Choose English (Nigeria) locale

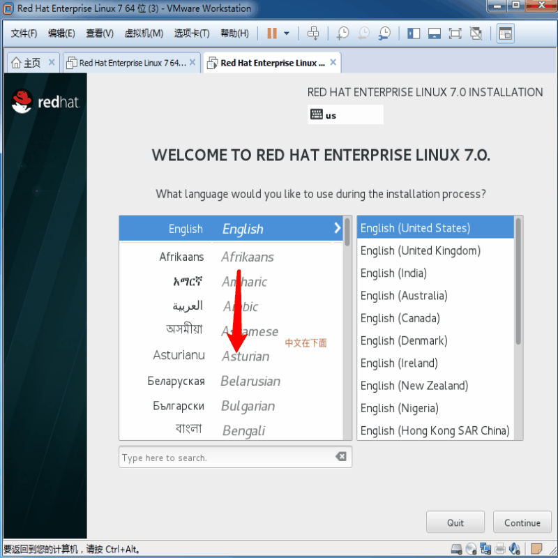point(435,408)
